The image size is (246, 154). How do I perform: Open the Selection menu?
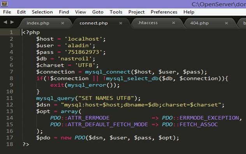coord(42,12)
